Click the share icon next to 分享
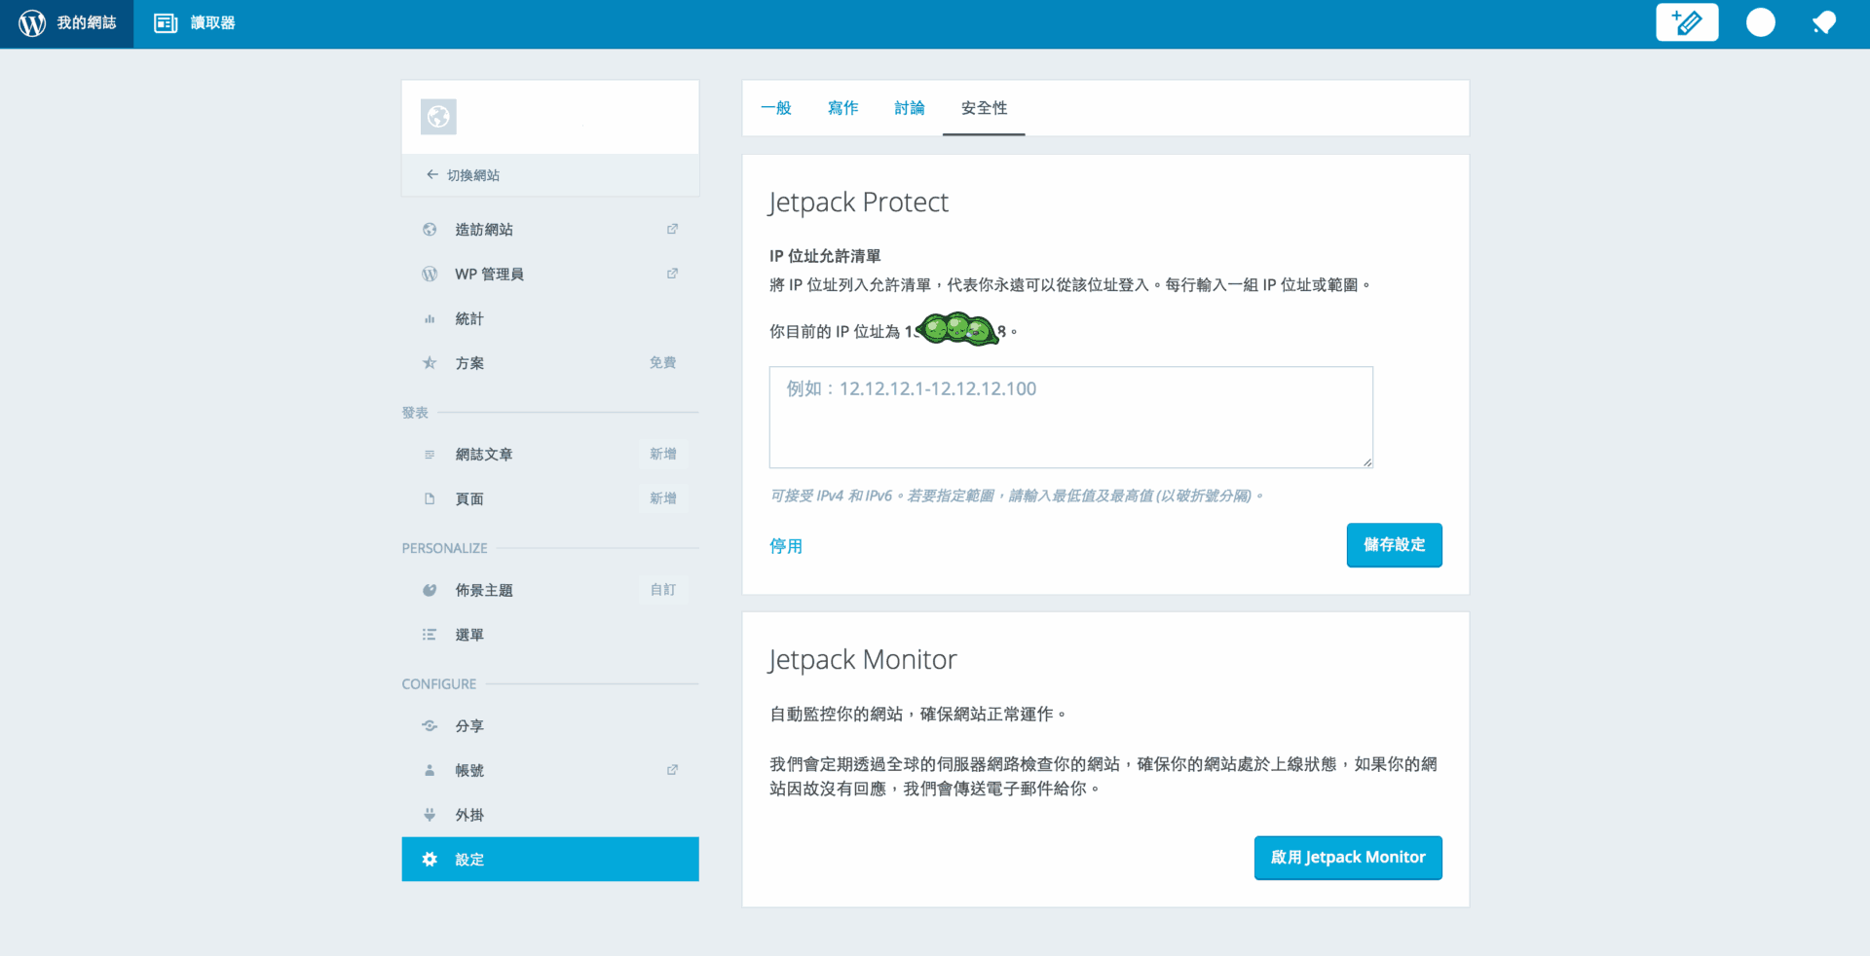The height and width of the screenshot is (956, 1870). click(x=430, y=725)
